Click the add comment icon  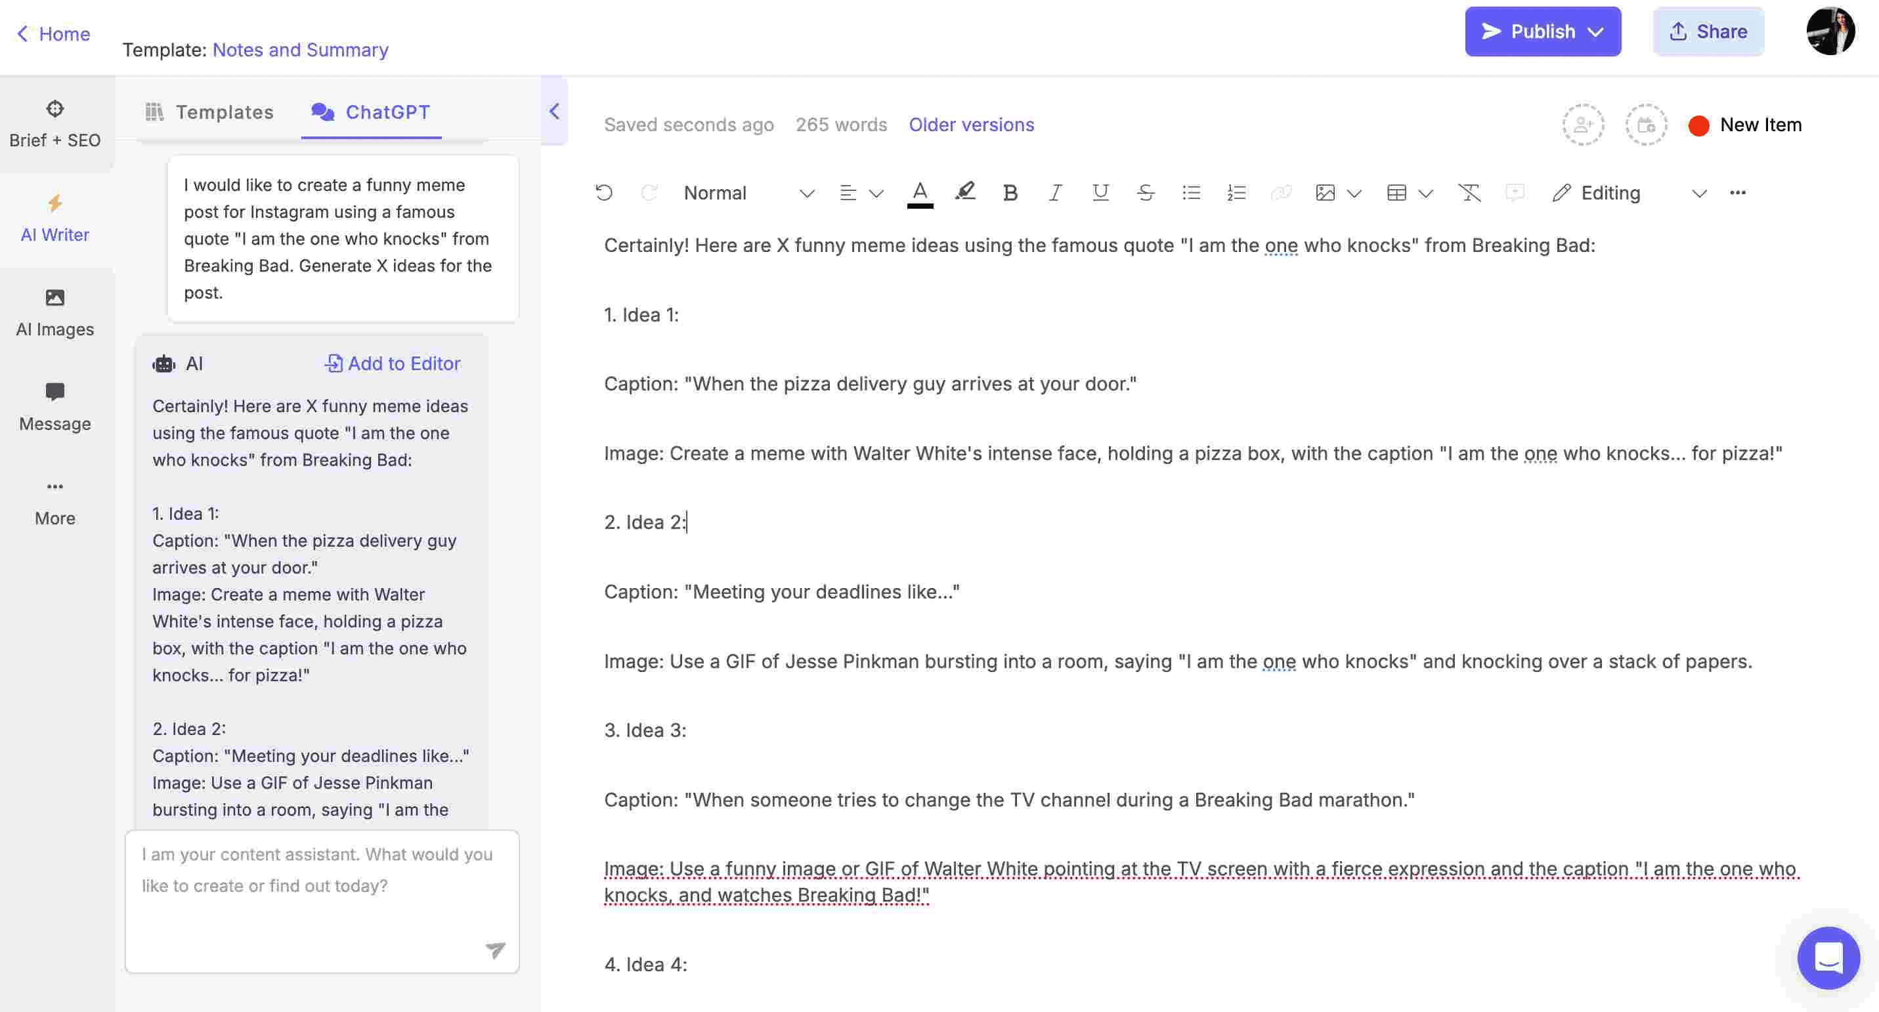[x=1514, y=192]
